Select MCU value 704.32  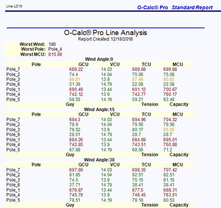170,120
